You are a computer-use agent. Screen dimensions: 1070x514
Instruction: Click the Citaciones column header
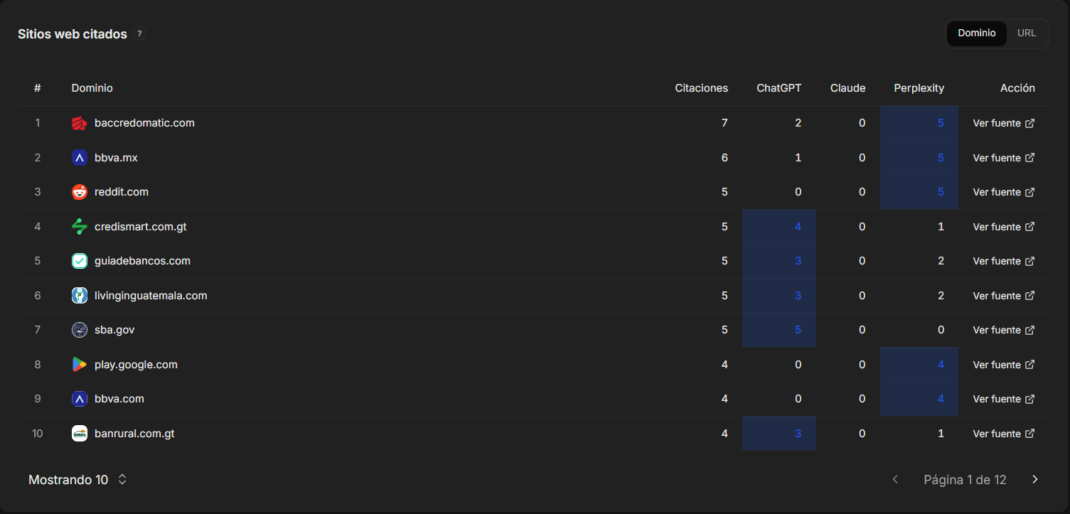click(x=701, y=88)
